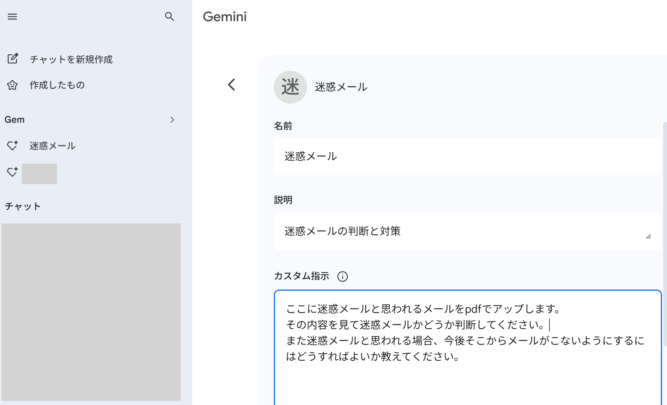Click the カスタム指示 info icon
This screenshot has height=405, width=667.
342,276
